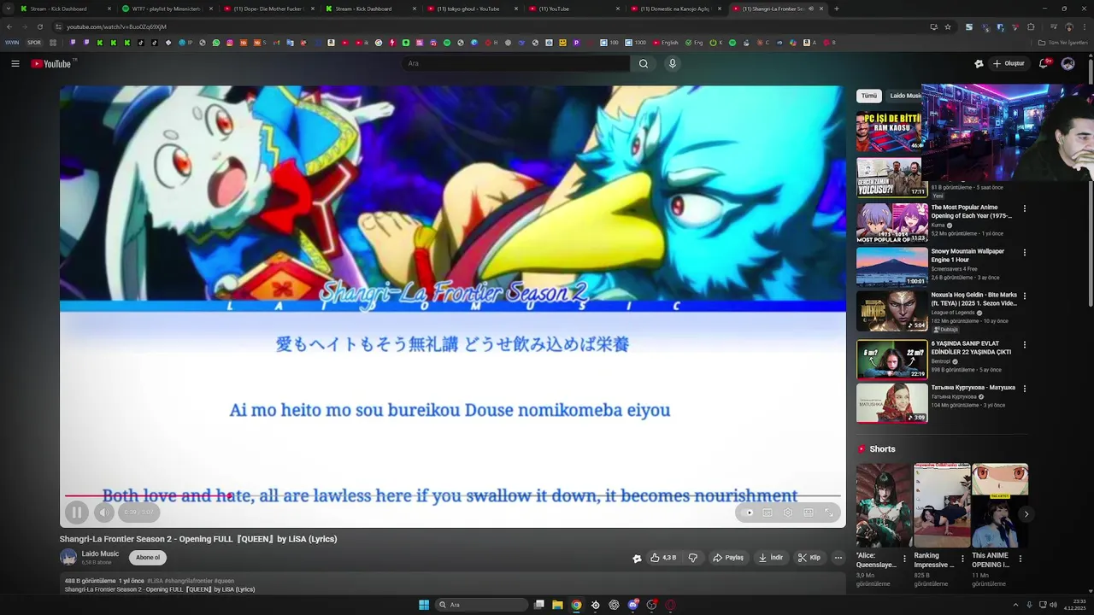
Task: Switch to theater mode in the player
Action: (809, 512)
